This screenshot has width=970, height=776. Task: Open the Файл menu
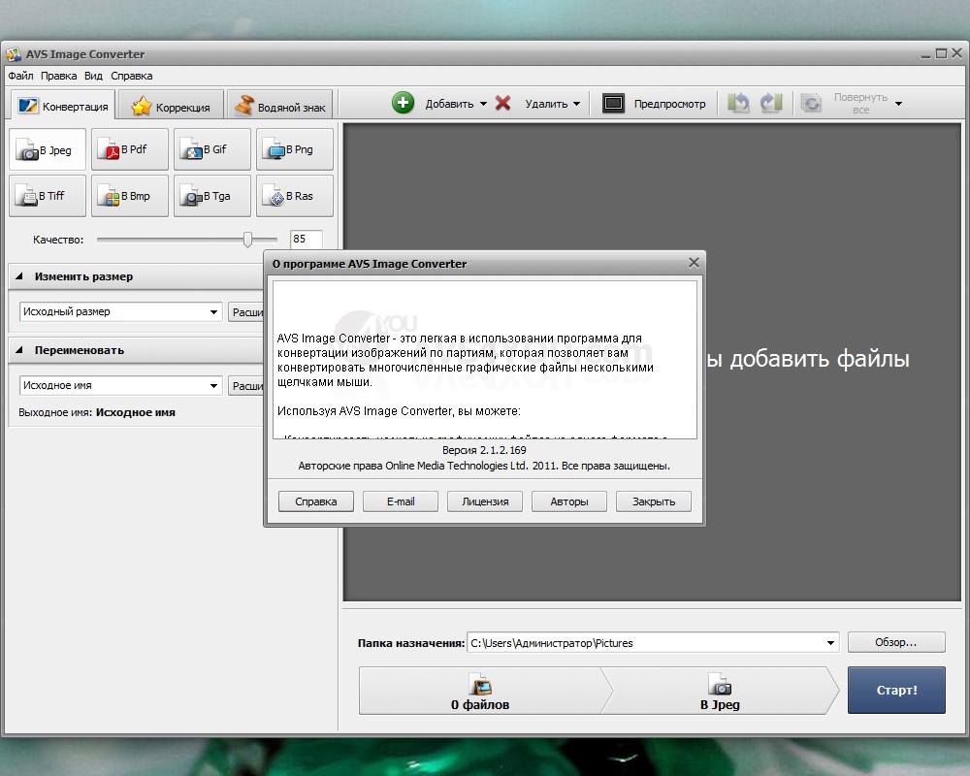20,76
